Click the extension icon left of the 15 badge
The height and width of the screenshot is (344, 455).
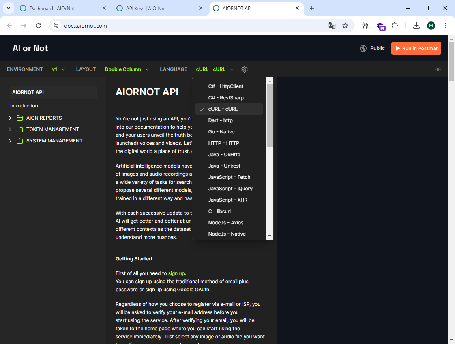365,26
